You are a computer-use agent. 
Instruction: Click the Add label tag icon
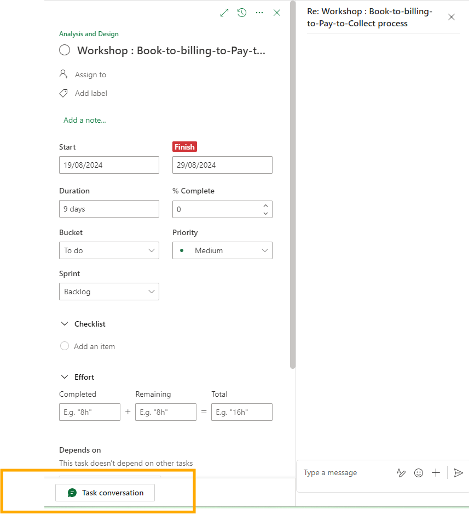coord(63,93)
